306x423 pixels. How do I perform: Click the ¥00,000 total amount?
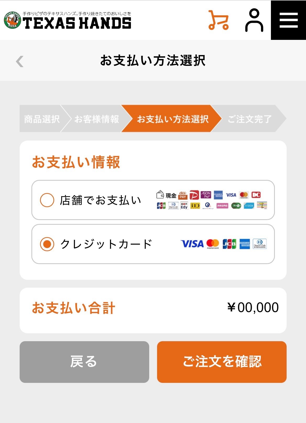(x=253, y=307)
